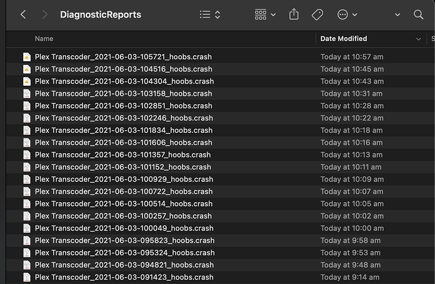Select Plex Transcoder_2021-06-03-101834_hoobs.crash
This screenshot has width=435, height=284.
tap(124, 130)
